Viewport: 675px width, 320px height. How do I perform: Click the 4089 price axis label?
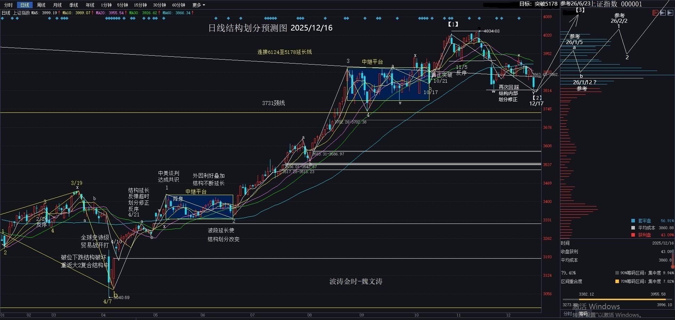tap(547, 17)
